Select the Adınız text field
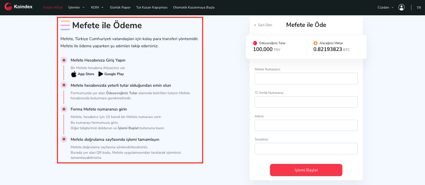Image resolution: width=425 pixels, height=185 pixels. pos(306,125)
